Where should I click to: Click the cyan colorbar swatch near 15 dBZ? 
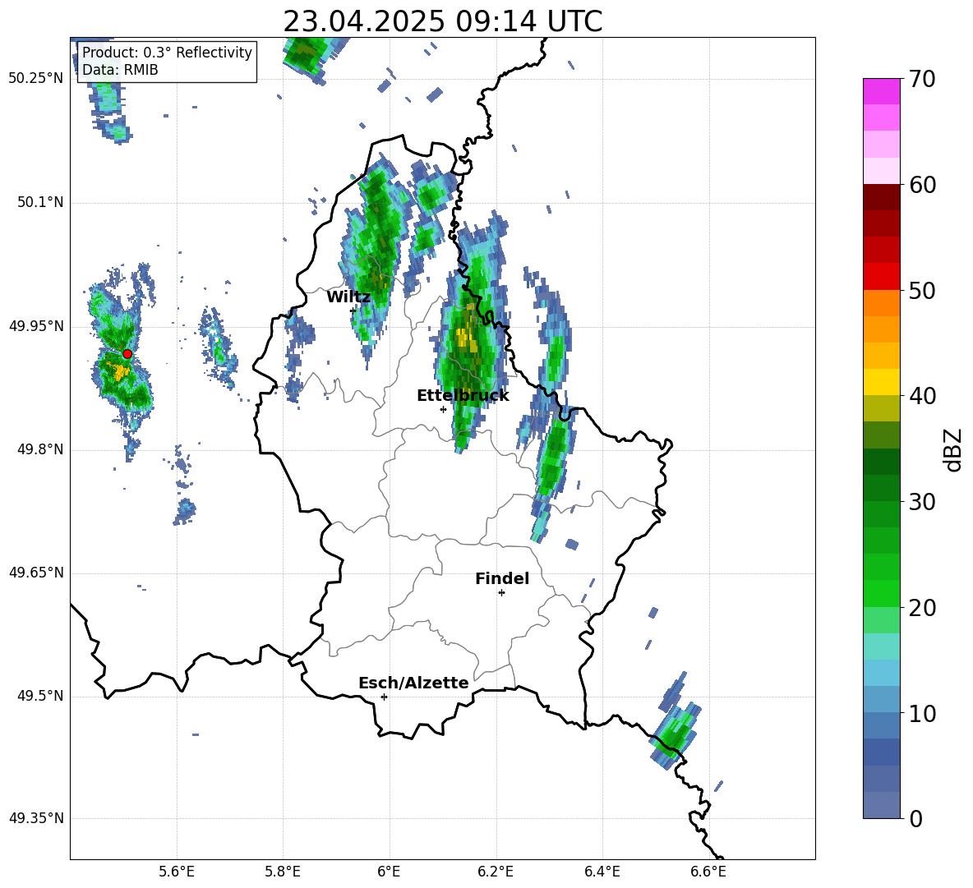(882, 646)
